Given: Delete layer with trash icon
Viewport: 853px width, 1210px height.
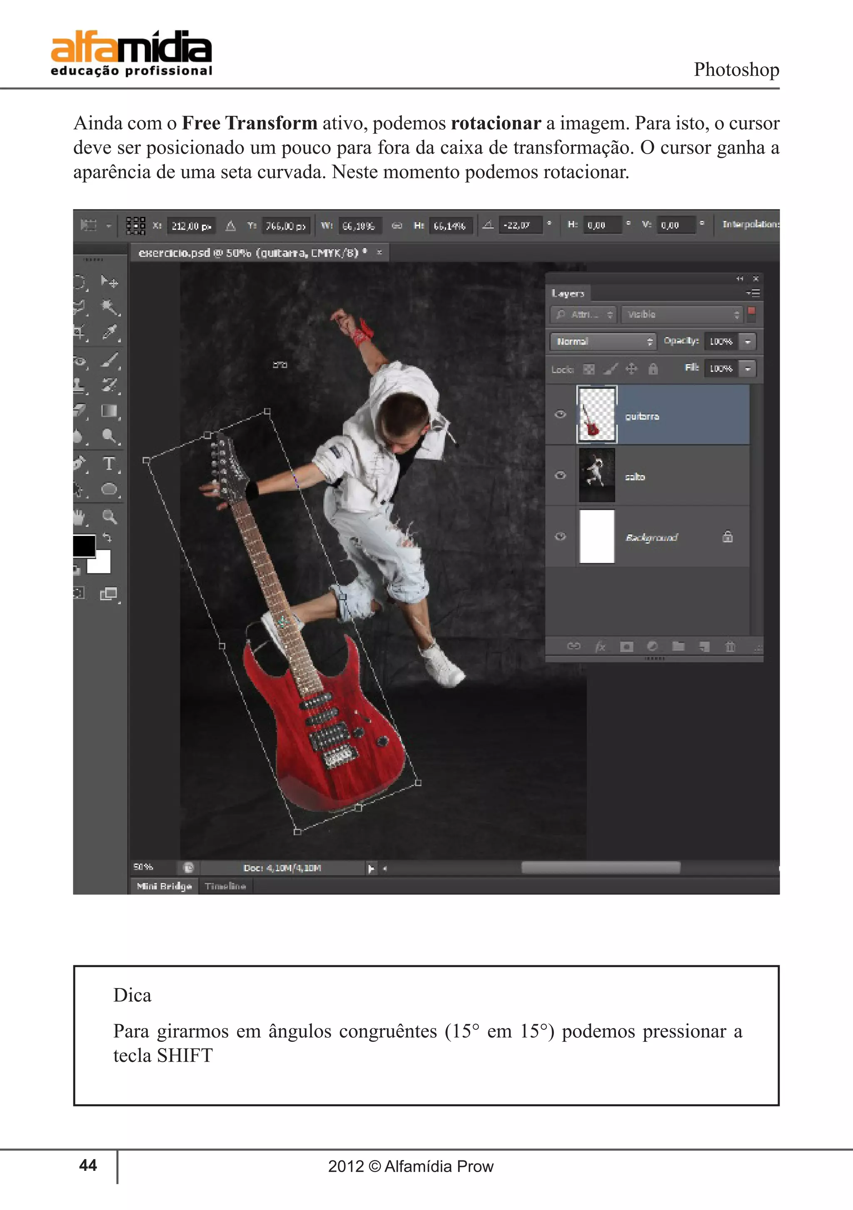Looking at the screenshot, I should click(730, 646).
